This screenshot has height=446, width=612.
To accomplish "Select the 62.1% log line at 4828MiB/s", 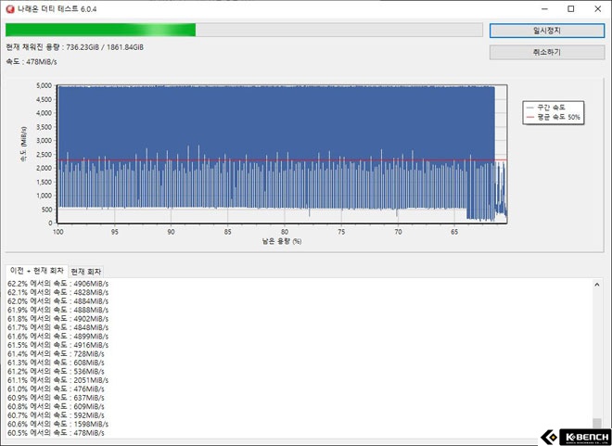I will coord(57,292).
